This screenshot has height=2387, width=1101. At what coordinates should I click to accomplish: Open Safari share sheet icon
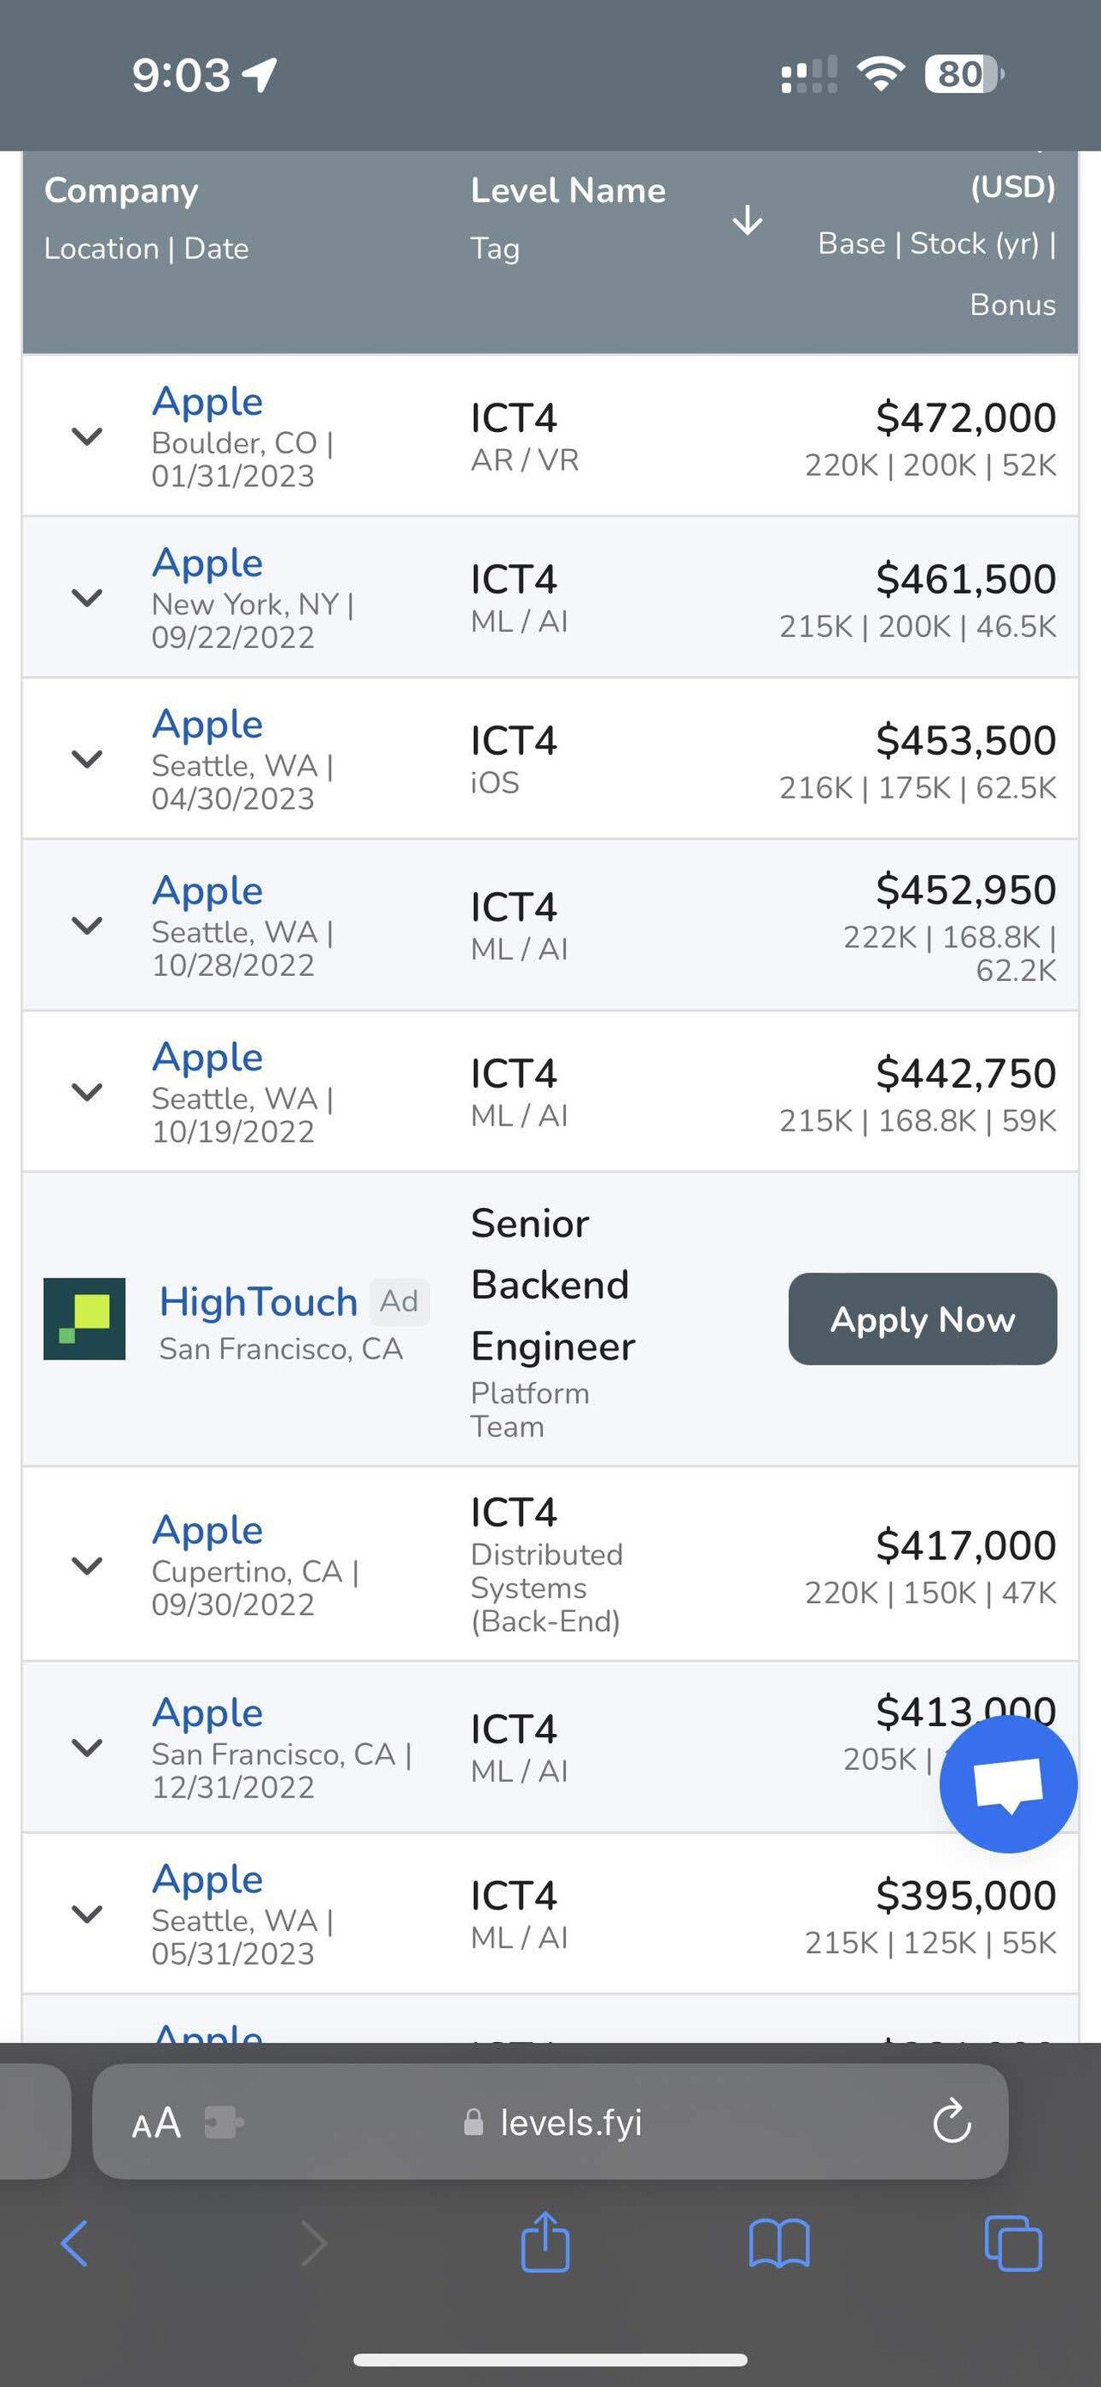[x=545, y=2242]
